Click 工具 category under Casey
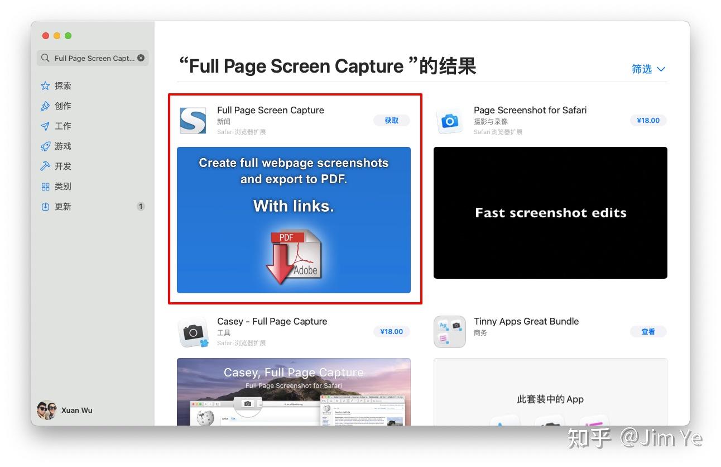This screenshot has height=467, width=721. (x=224, y=333)
